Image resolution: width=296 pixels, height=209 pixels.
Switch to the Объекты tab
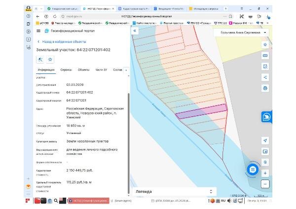pos(83,70)
